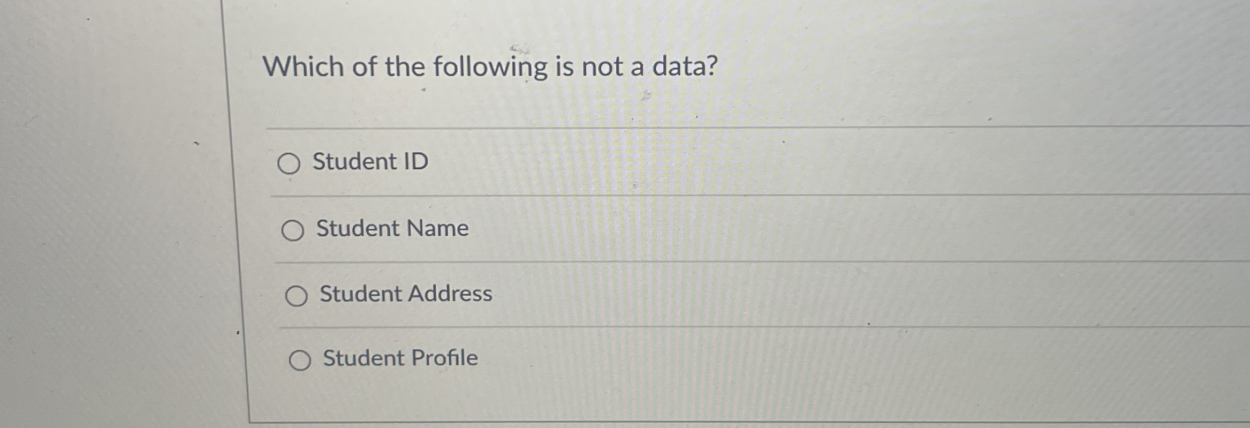The image size is (1250, 428).
Task: Click the Student Profile answer option
Action: [x=399, y=358]
